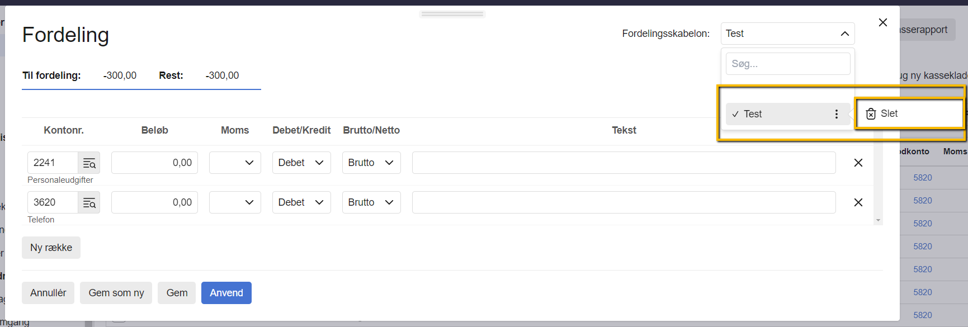Remove the Personaleudgifter row with its X icon
The width and height of the screenshot is (968, 327).
point(858,163)
